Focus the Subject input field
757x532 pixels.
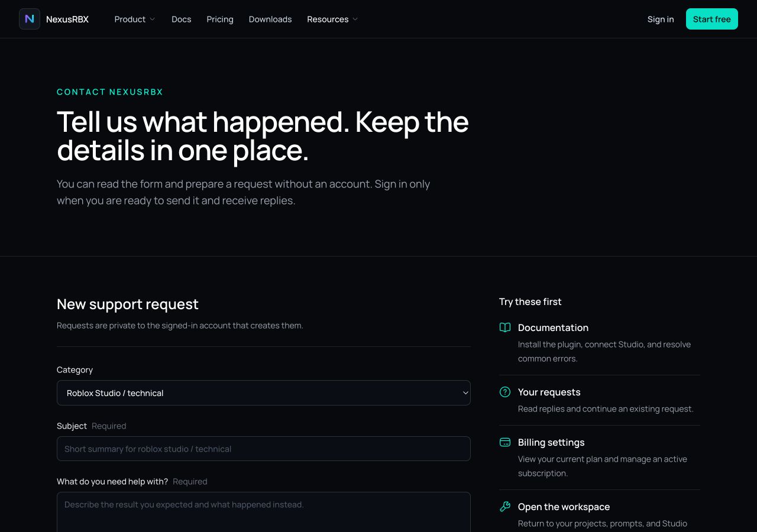264,449
